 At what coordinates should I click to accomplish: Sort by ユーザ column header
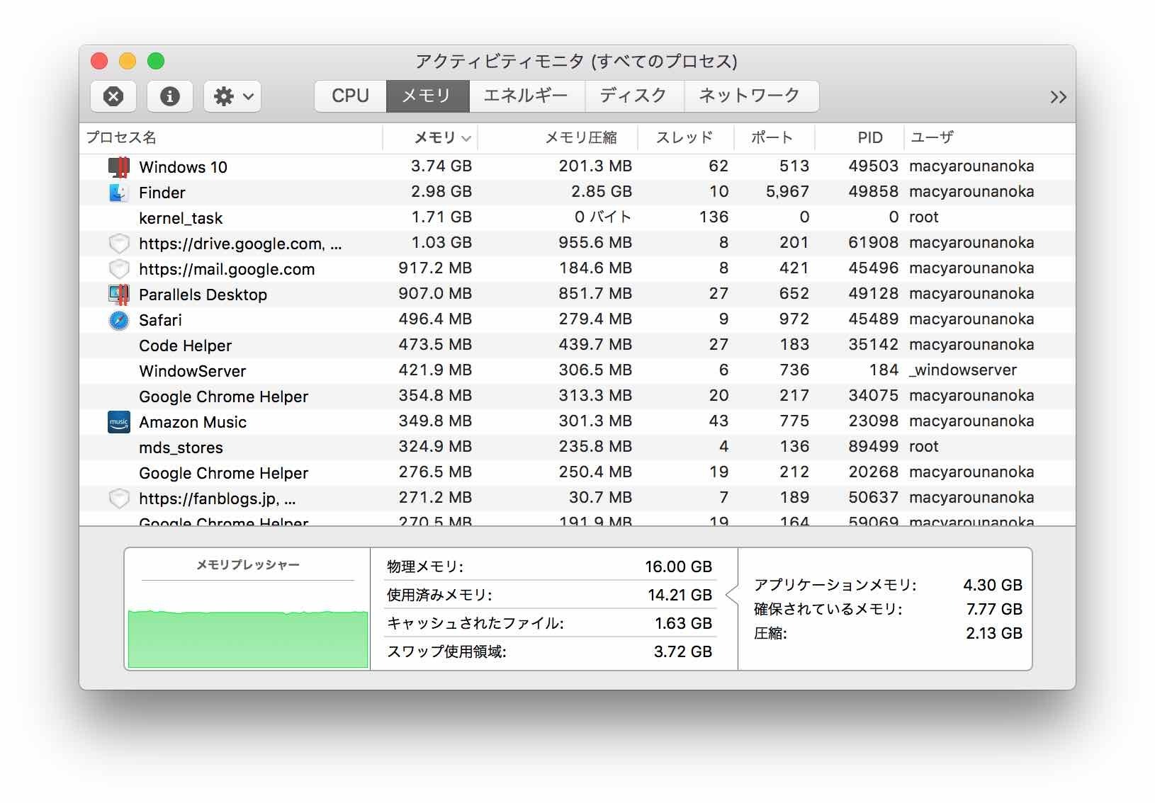(x=989, y=137)
